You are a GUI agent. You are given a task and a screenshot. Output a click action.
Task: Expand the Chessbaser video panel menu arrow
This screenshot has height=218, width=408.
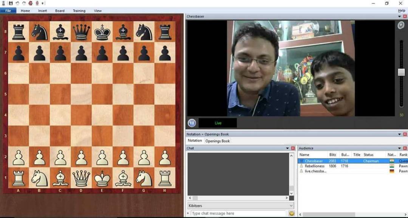click(x=400, y=17)
